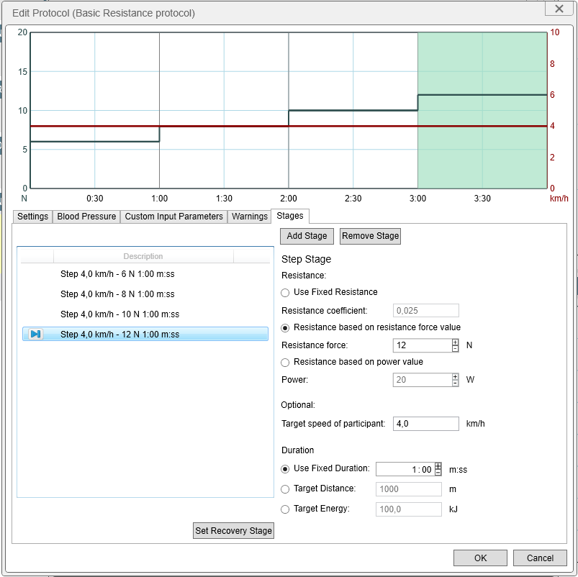Increase fixed duration with plus stepper

coord(438,466)
